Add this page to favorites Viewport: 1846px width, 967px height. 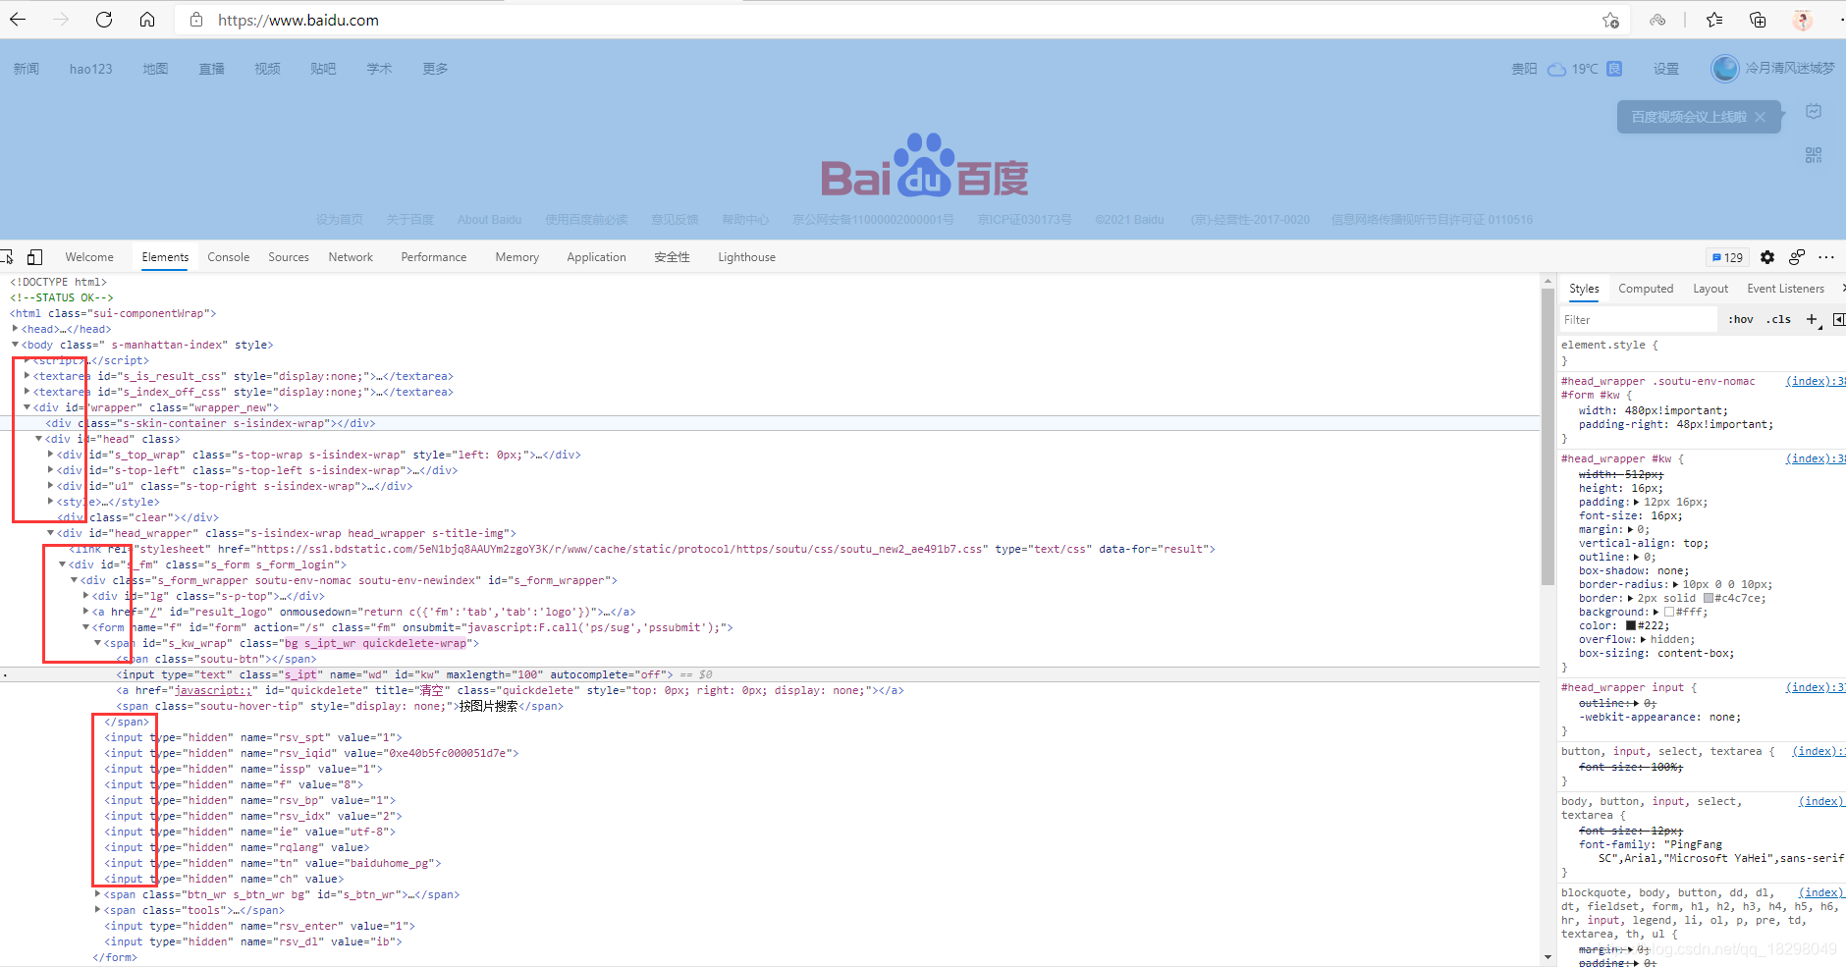point(1610,20)
